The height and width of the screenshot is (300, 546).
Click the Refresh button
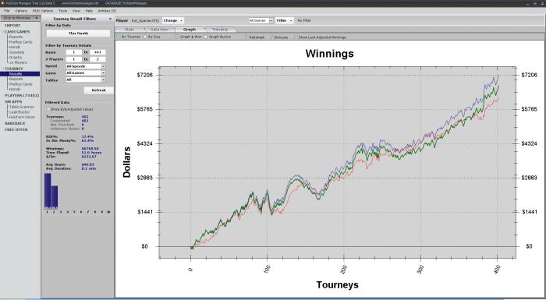(98, 90)
